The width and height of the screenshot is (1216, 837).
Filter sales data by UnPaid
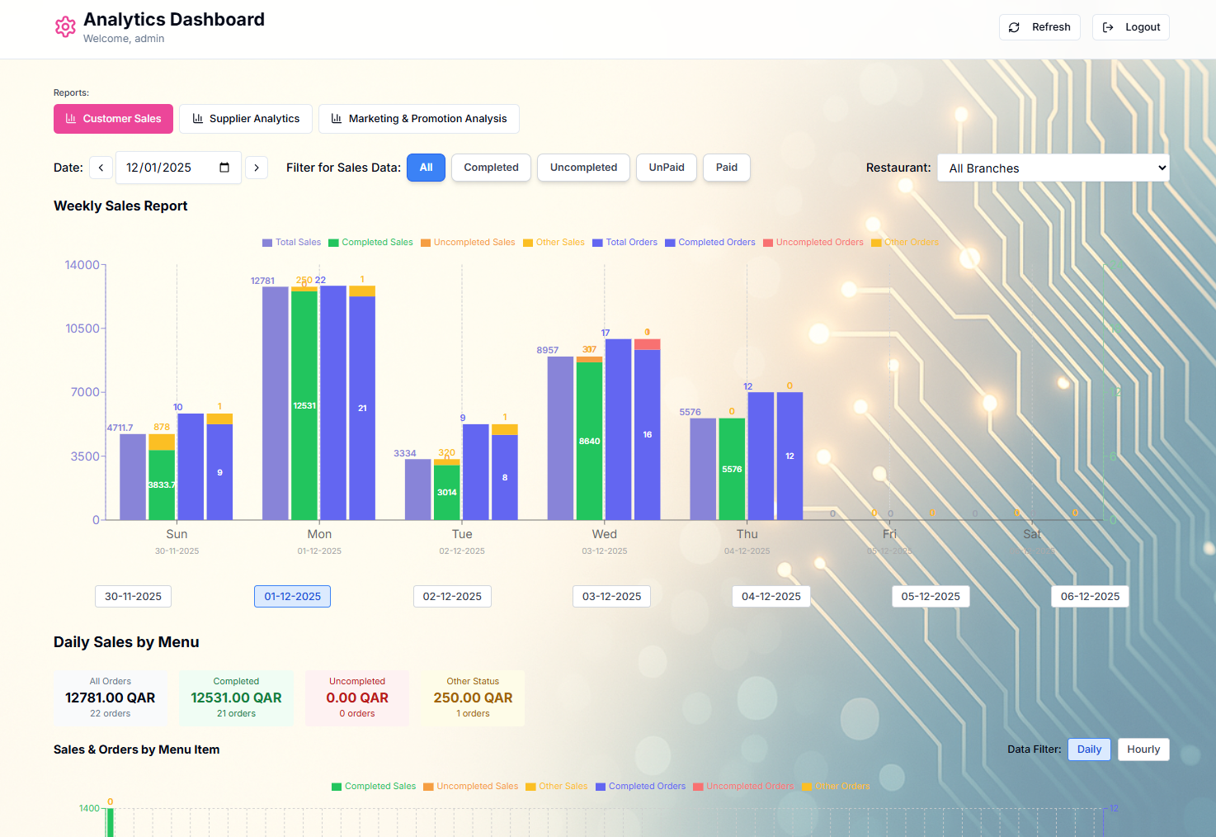(667, 168)
